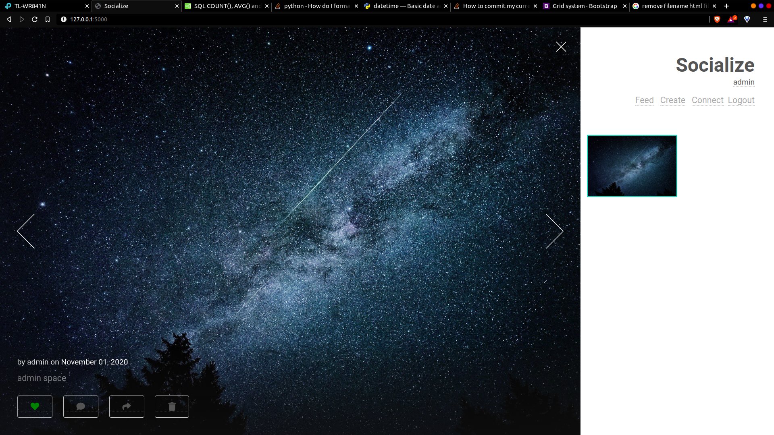The image size is (774, 435).
Task: Open the admin profile link
Action: pos(743,82)
